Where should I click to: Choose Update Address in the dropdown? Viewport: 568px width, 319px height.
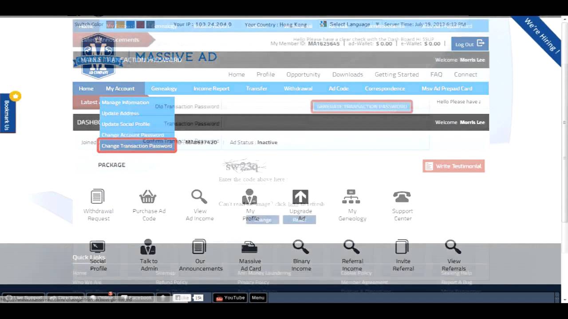120,113
